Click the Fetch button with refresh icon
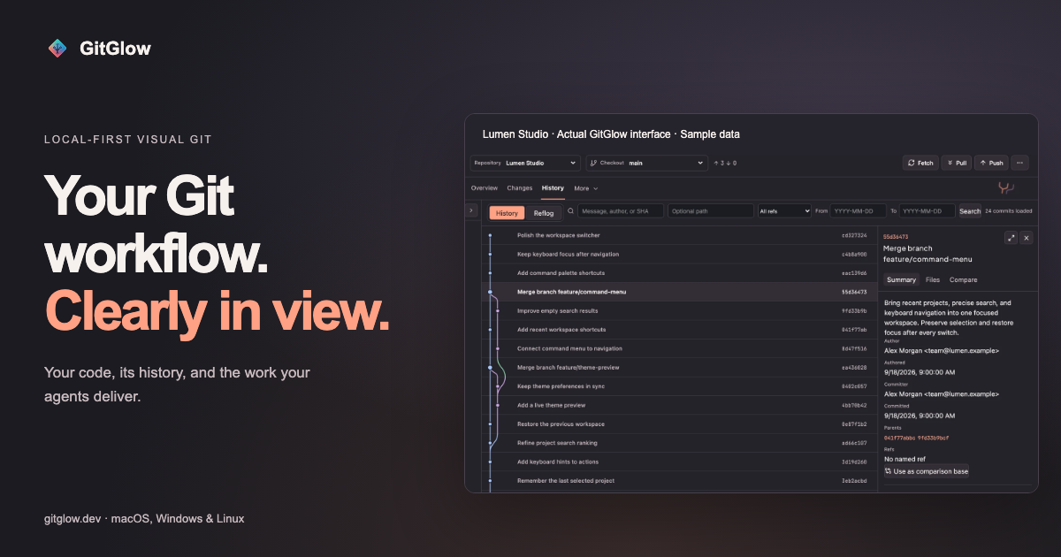 [x=920, y=163]
